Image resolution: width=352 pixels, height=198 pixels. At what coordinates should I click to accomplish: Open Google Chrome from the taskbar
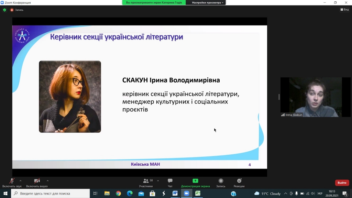tap(118, 194)
